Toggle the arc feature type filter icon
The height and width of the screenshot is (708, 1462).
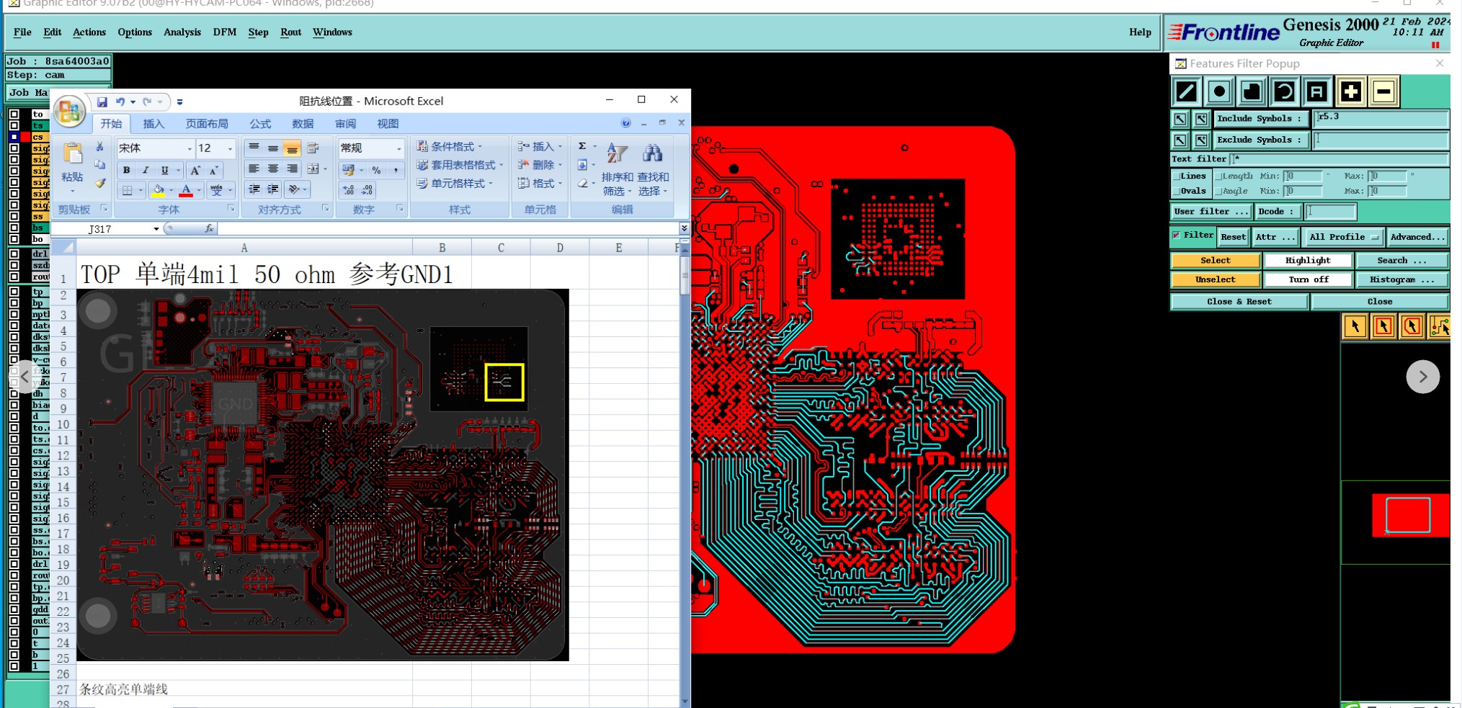click(x=1284, y=91)
